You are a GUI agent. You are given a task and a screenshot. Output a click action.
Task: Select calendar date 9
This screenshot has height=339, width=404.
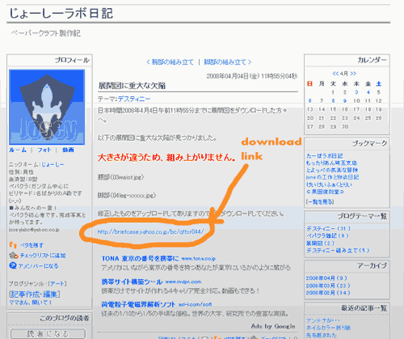pos(345,101)
